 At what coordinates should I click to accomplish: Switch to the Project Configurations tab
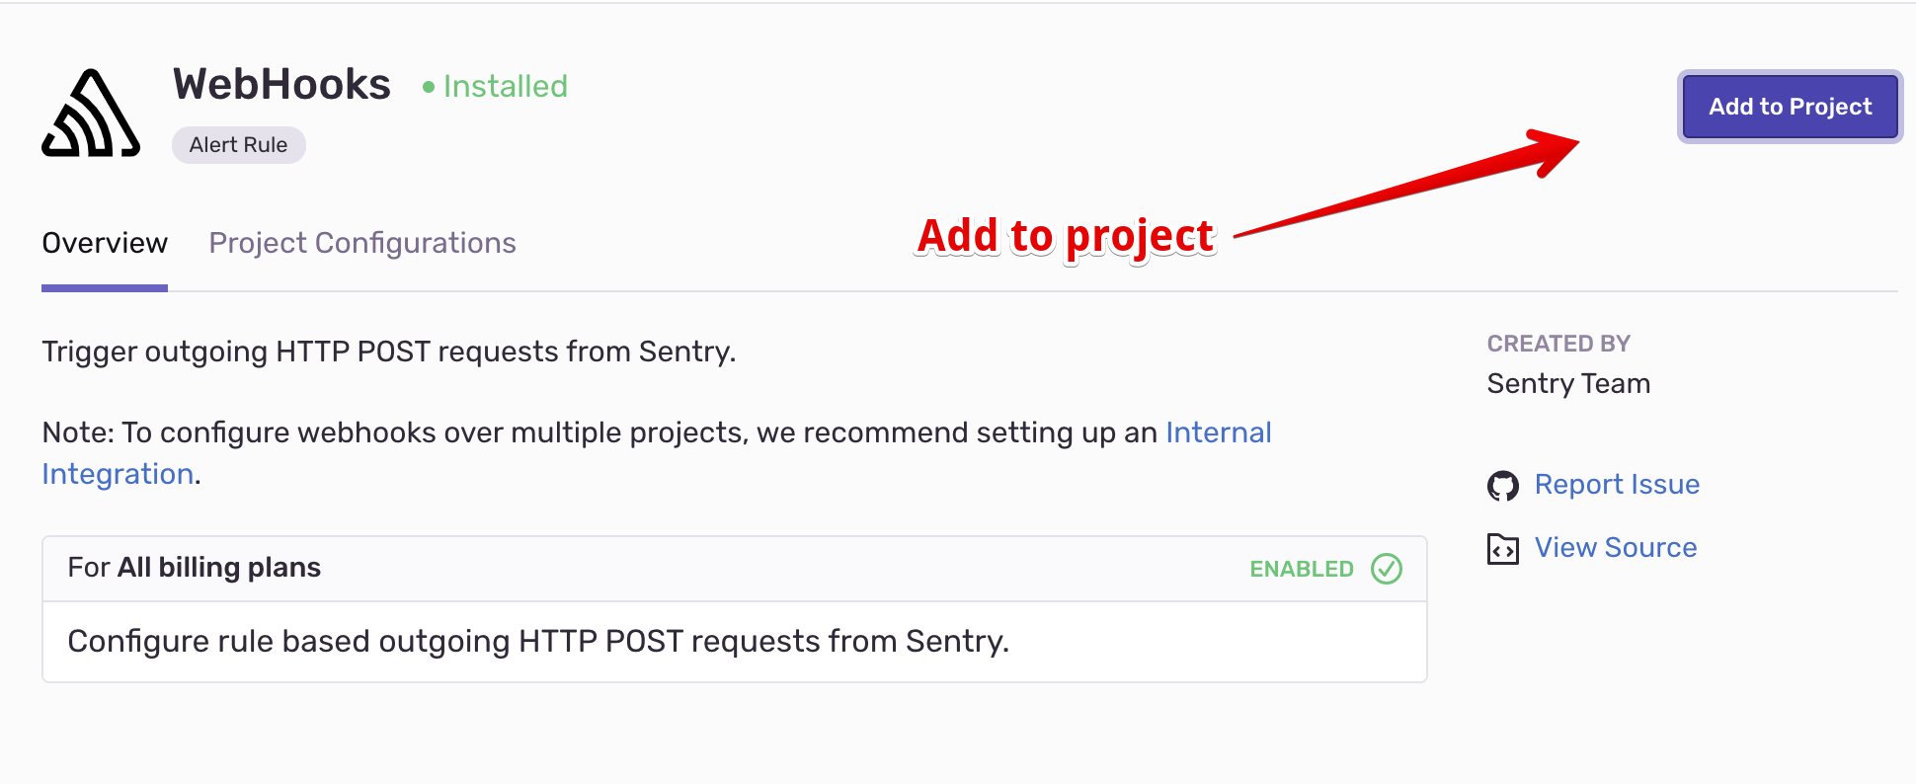(362, 243)
